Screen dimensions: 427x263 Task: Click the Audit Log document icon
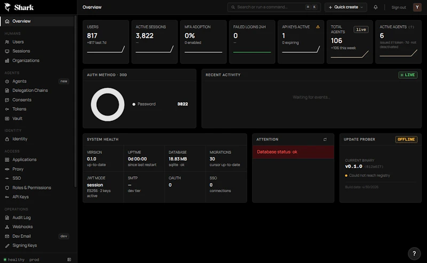[7, 218]
